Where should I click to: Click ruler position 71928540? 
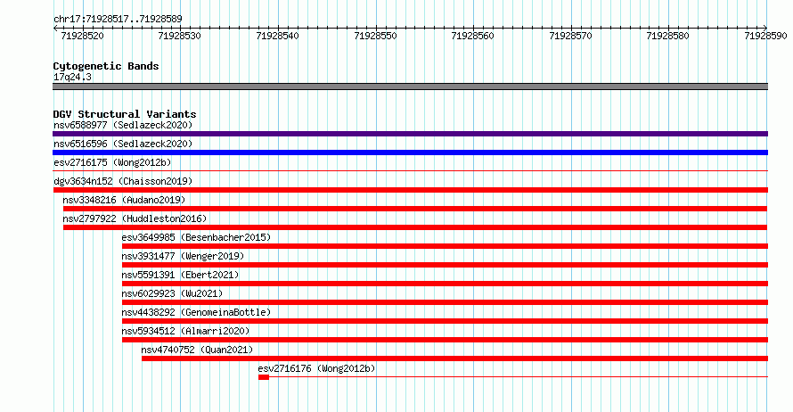[278, 36]
